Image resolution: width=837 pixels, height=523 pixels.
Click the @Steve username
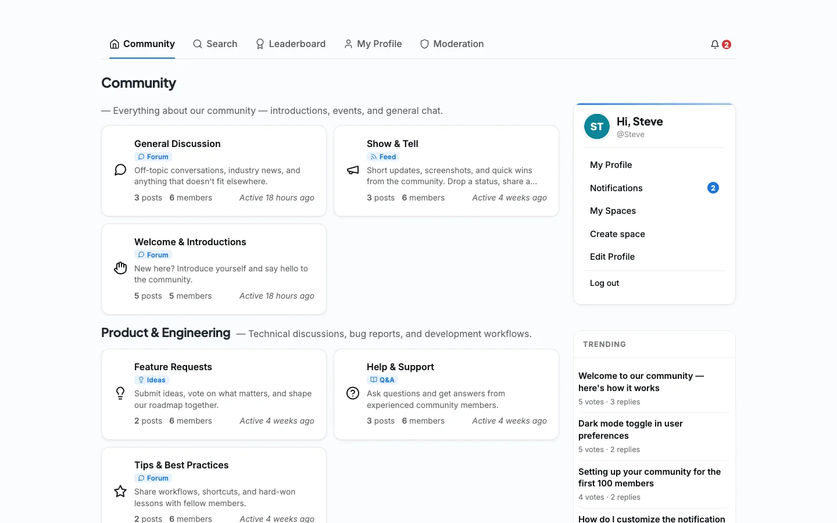point(631,134)
